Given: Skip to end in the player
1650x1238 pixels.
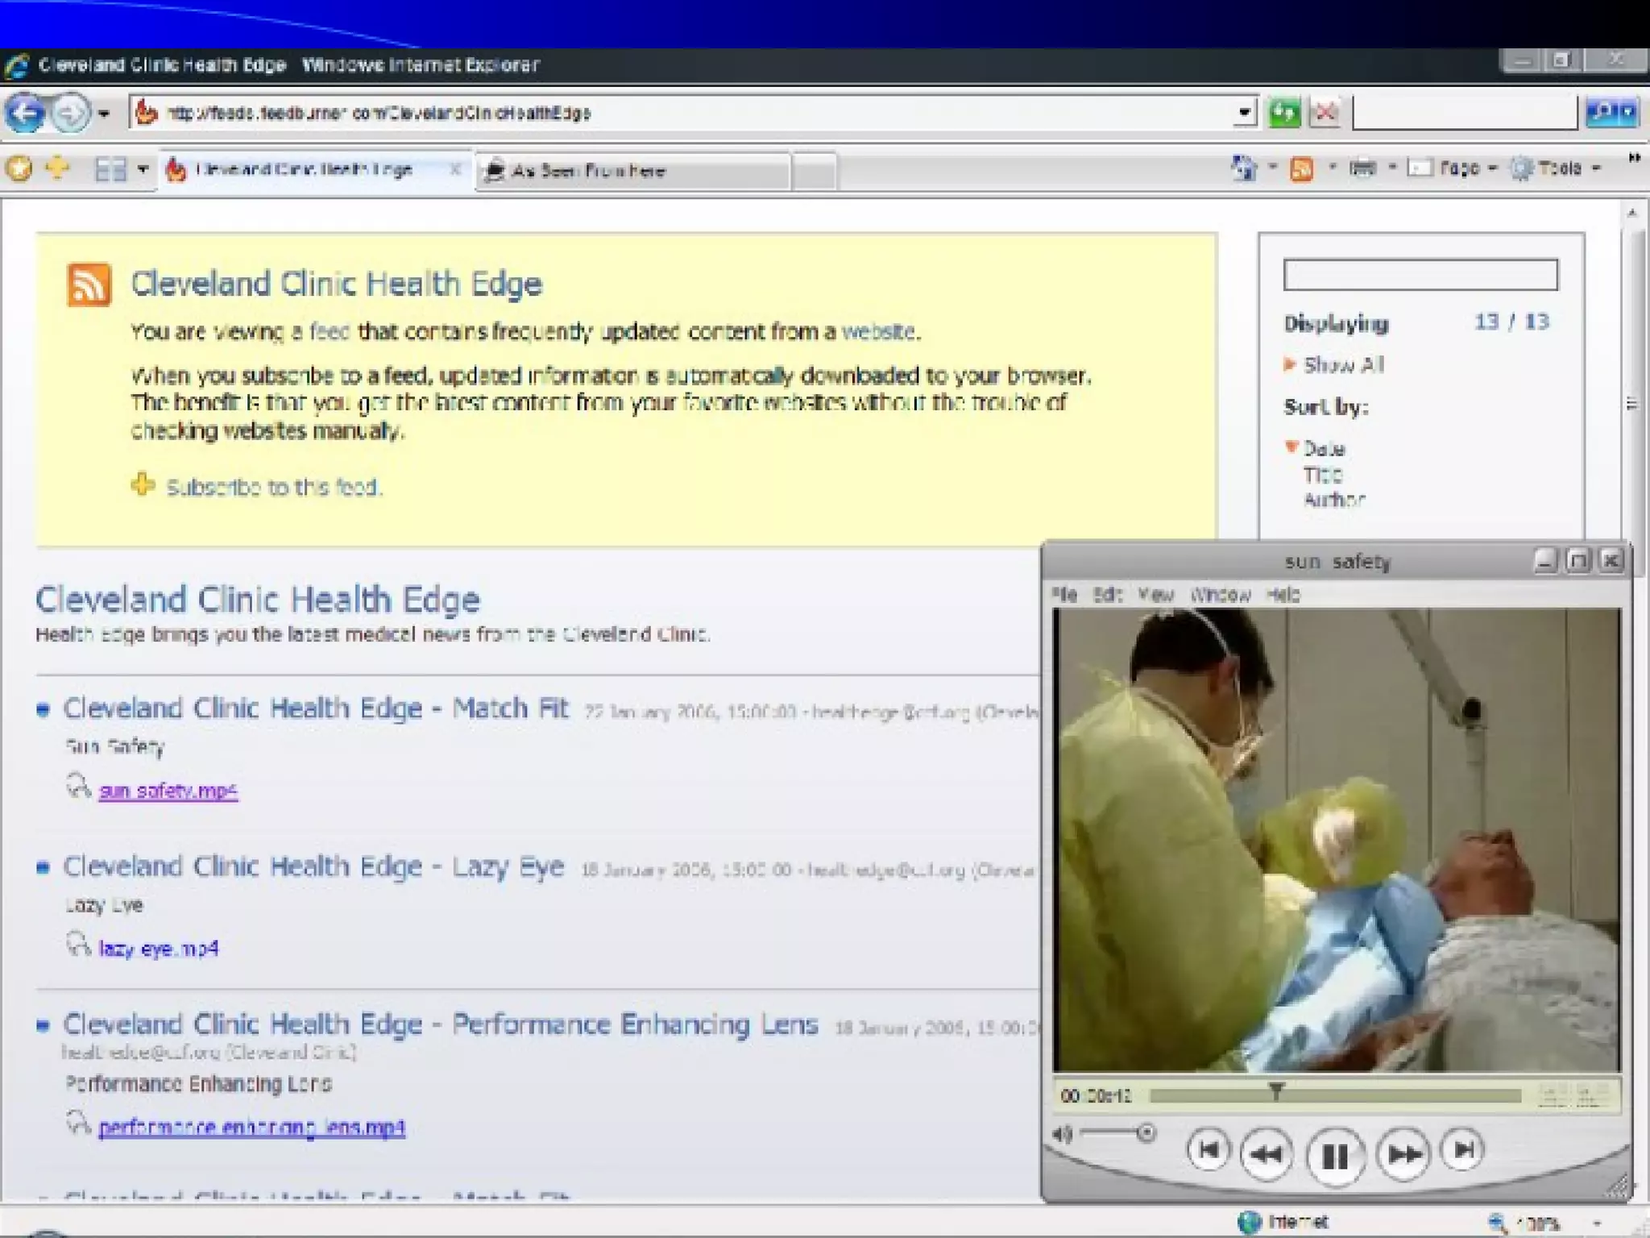Looking at the screenshot, I should click(x=1463, y=1149).
